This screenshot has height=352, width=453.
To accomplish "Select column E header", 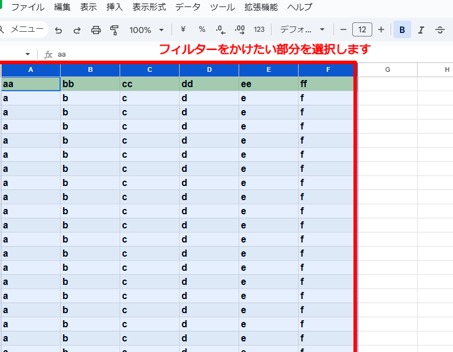I will pyautogui.click(x=269, y=69).
